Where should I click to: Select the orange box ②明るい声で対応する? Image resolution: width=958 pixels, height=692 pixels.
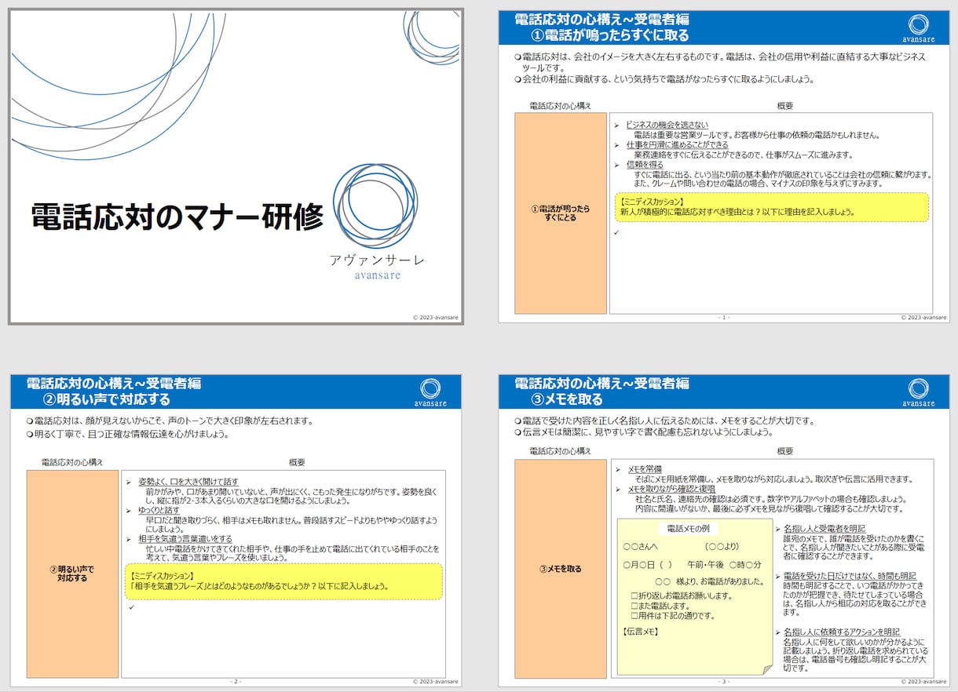pos(72,574)
